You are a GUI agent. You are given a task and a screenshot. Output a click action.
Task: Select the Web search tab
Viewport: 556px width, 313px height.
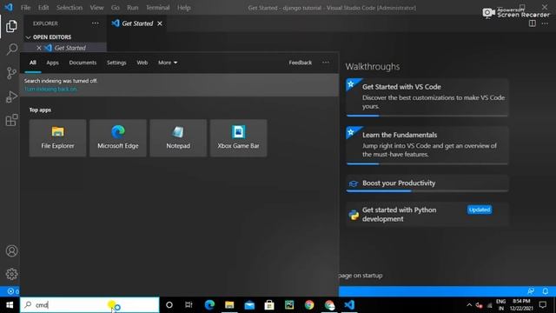point(142,63)
